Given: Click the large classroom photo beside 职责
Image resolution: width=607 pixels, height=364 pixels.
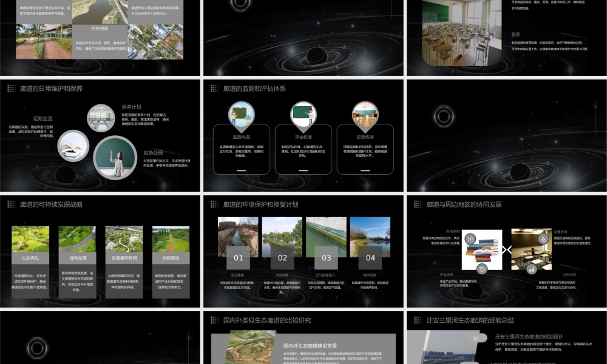Looking at the screenshot, I should [461, 32].
